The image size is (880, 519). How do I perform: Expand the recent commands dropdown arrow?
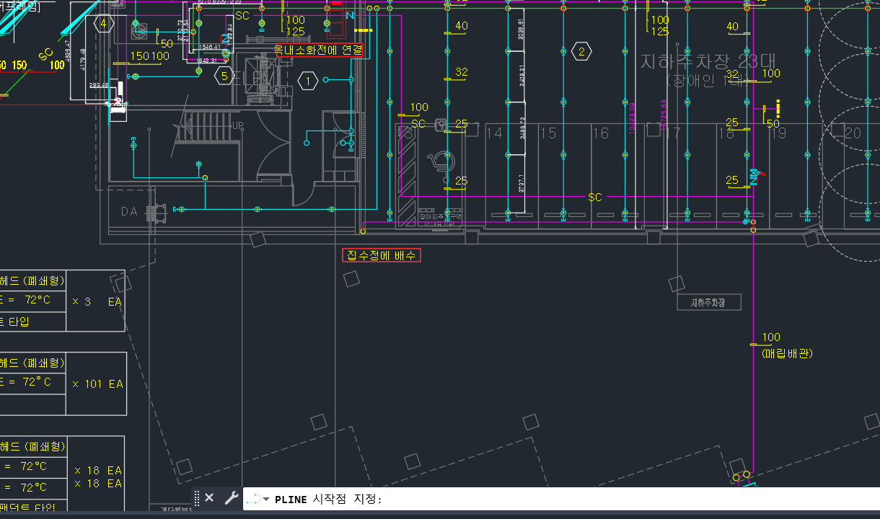pos(266,500)
